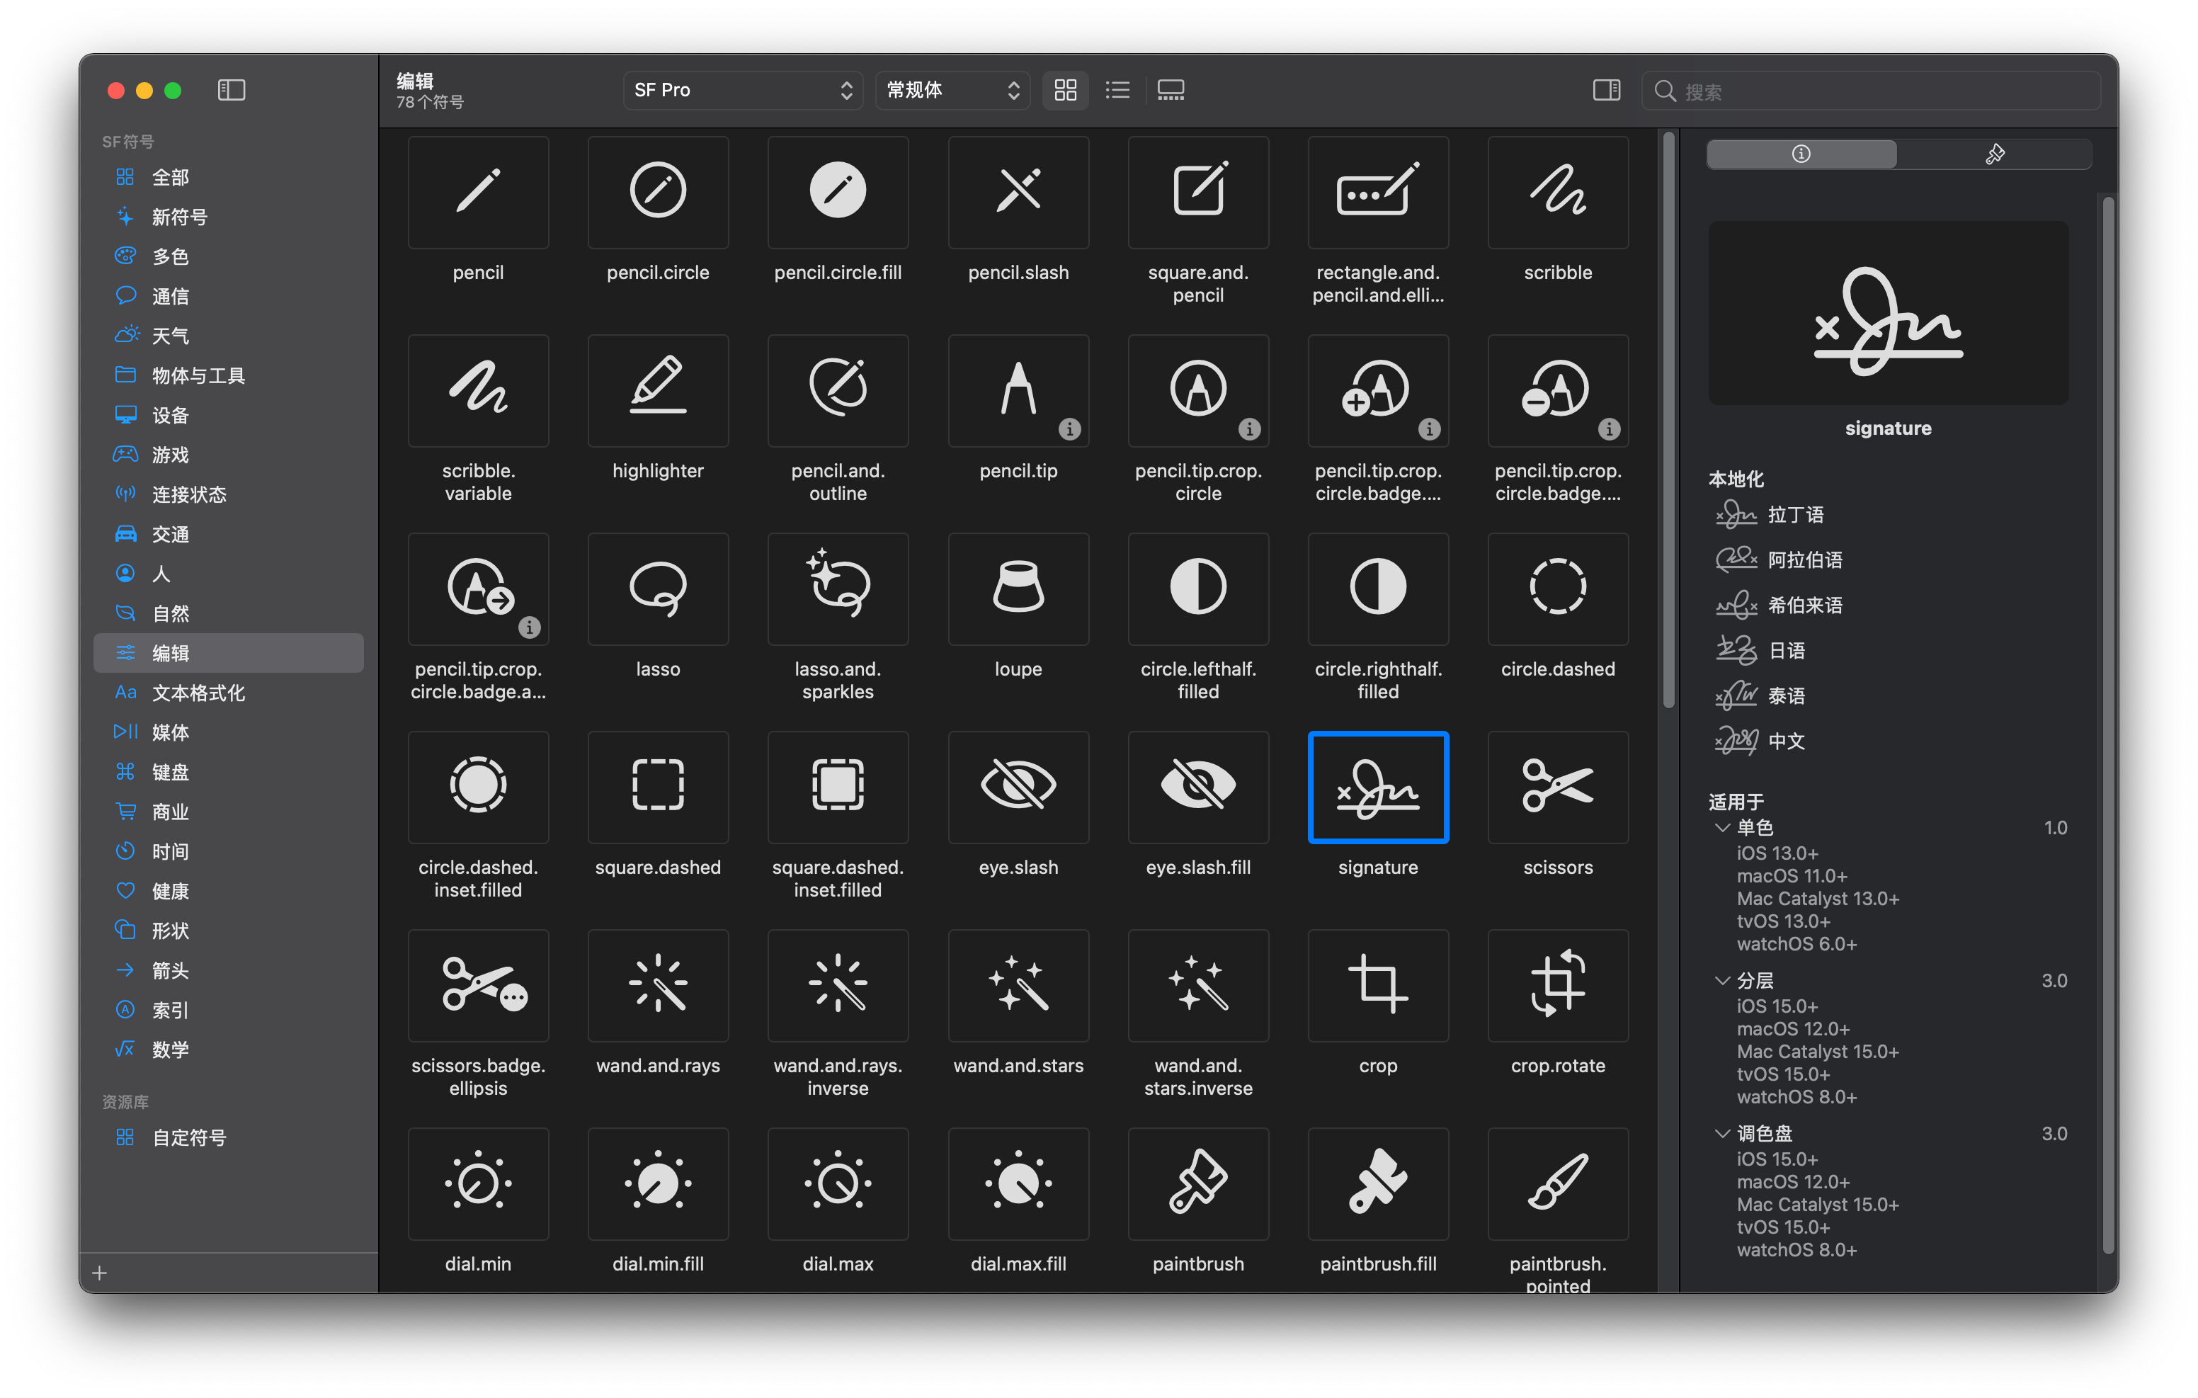Select the circle.dashed symbol
The width and height of the screenshot is (2198, 1398).
[1557, 589]
